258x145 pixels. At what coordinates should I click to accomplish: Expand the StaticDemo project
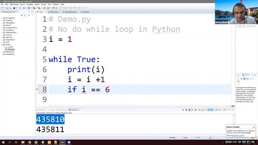coord(2,52)
